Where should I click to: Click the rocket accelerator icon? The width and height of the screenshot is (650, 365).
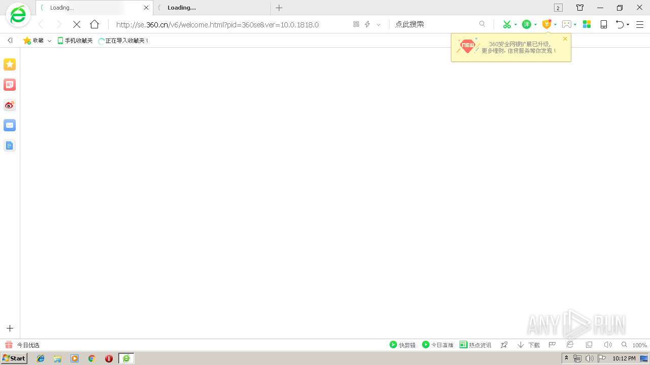tap(504, 345)
